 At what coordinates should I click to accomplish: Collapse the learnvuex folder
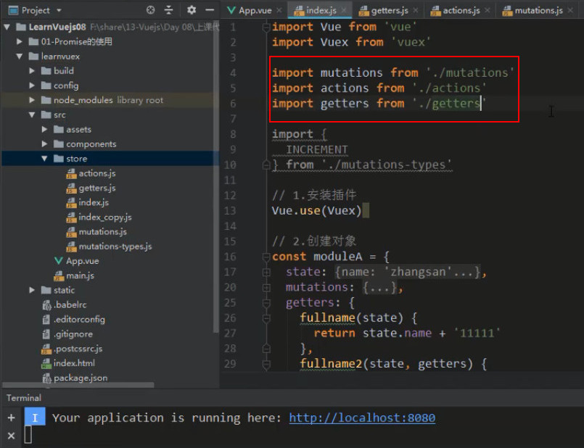20,57
